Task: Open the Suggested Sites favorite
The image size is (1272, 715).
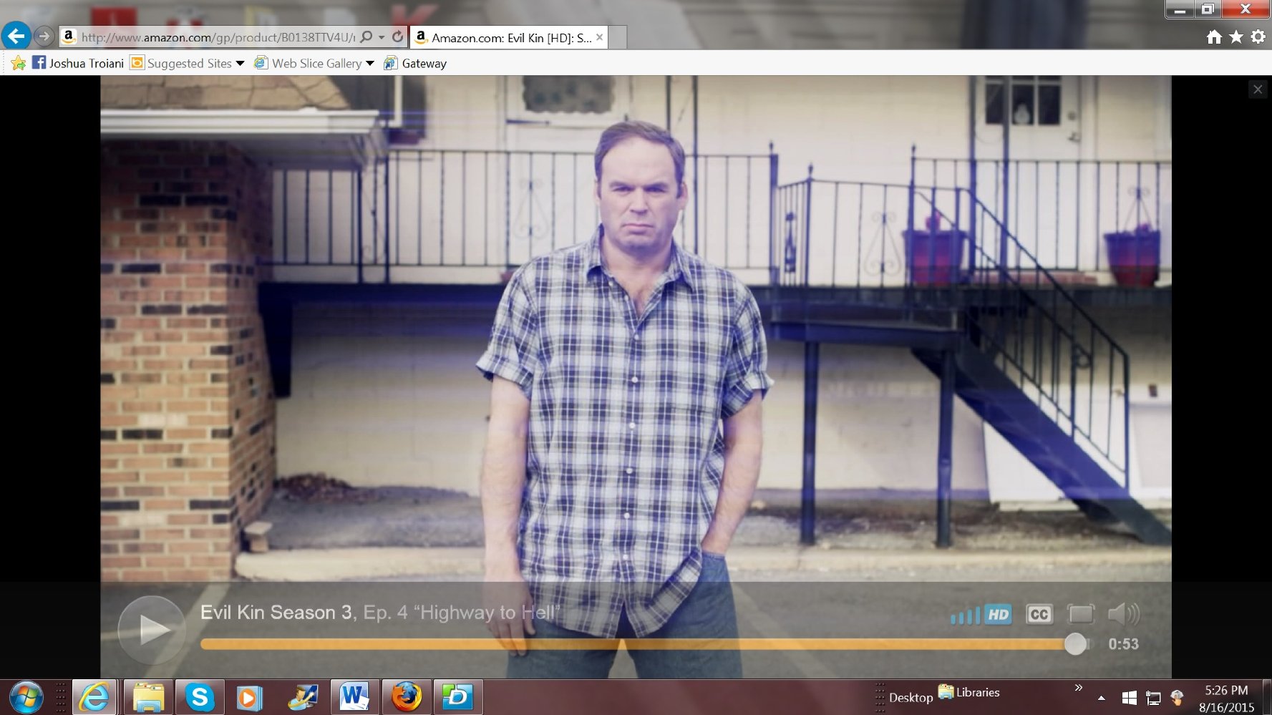Action: tap(182, 63)
